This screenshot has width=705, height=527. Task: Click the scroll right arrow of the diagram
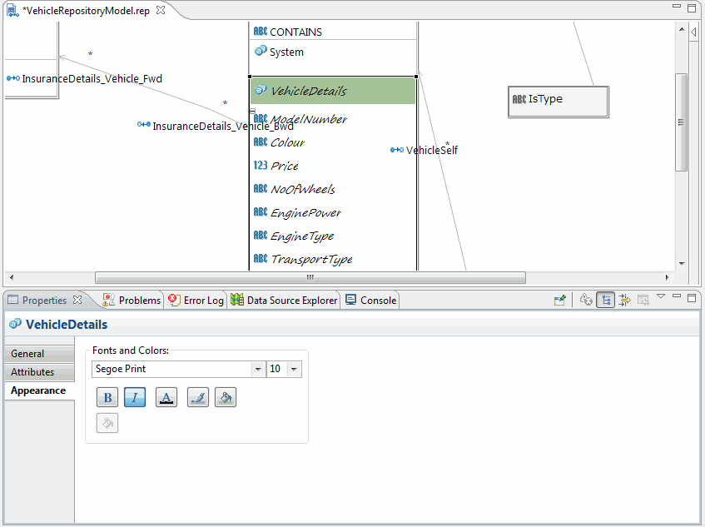(668, 277)
